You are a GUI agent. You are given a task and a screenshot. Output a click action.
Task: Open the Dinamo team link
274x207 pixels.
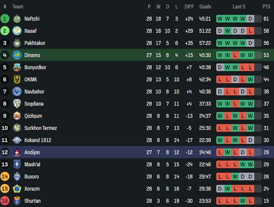pos(32,55)
